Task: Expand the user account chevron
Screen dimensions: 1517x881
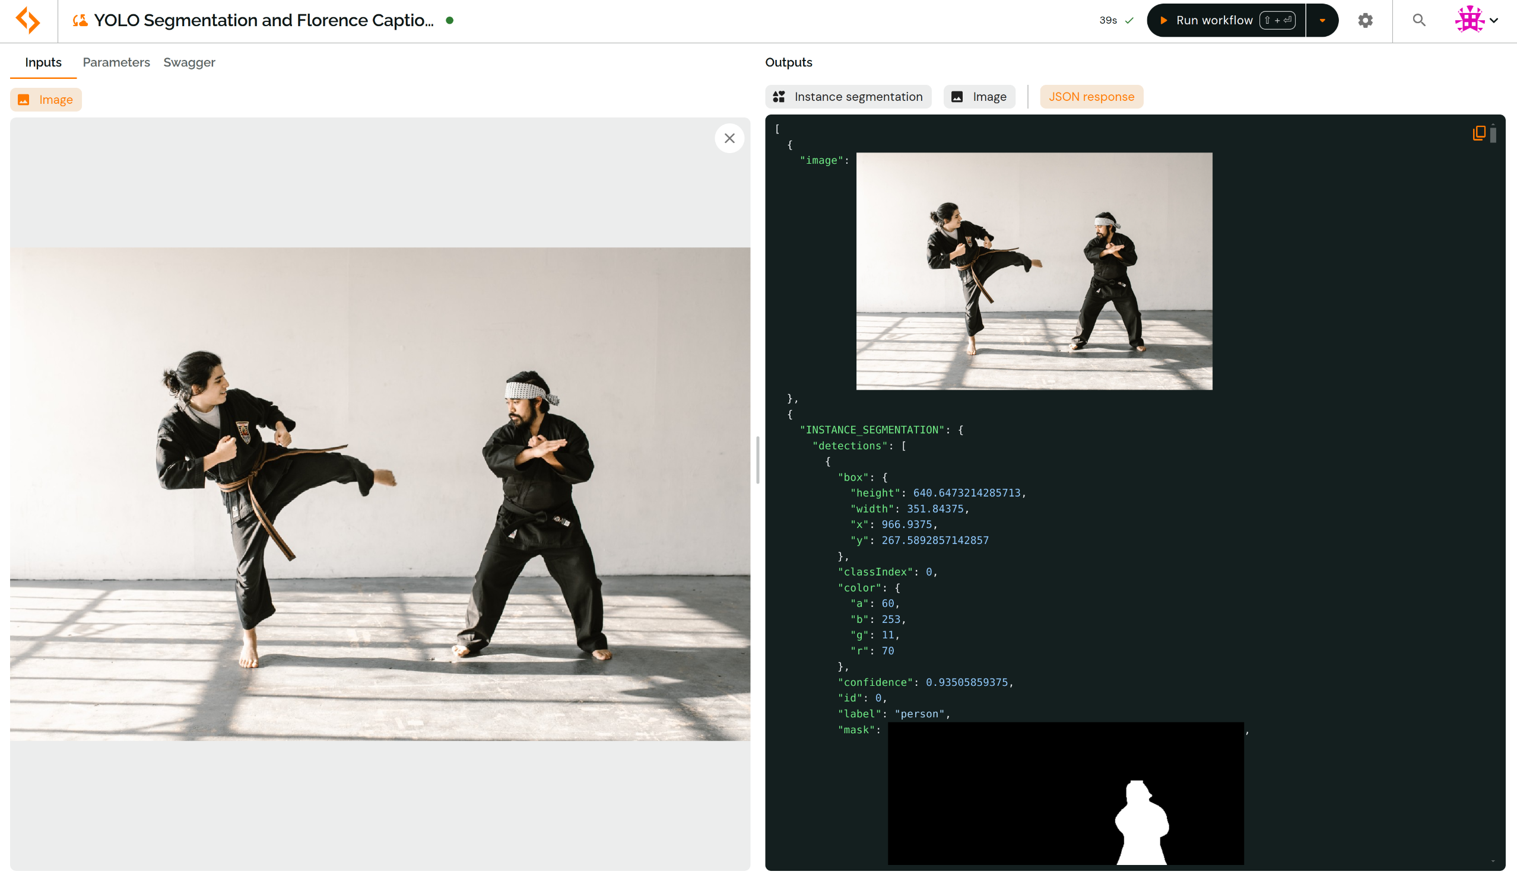Action: 1494,20
